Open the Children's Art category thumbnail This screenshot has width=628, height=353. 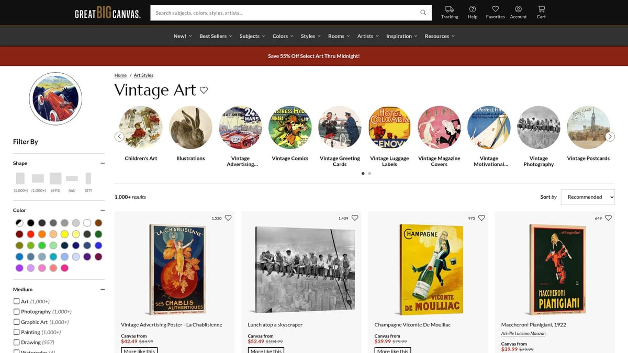coord(141,128)
